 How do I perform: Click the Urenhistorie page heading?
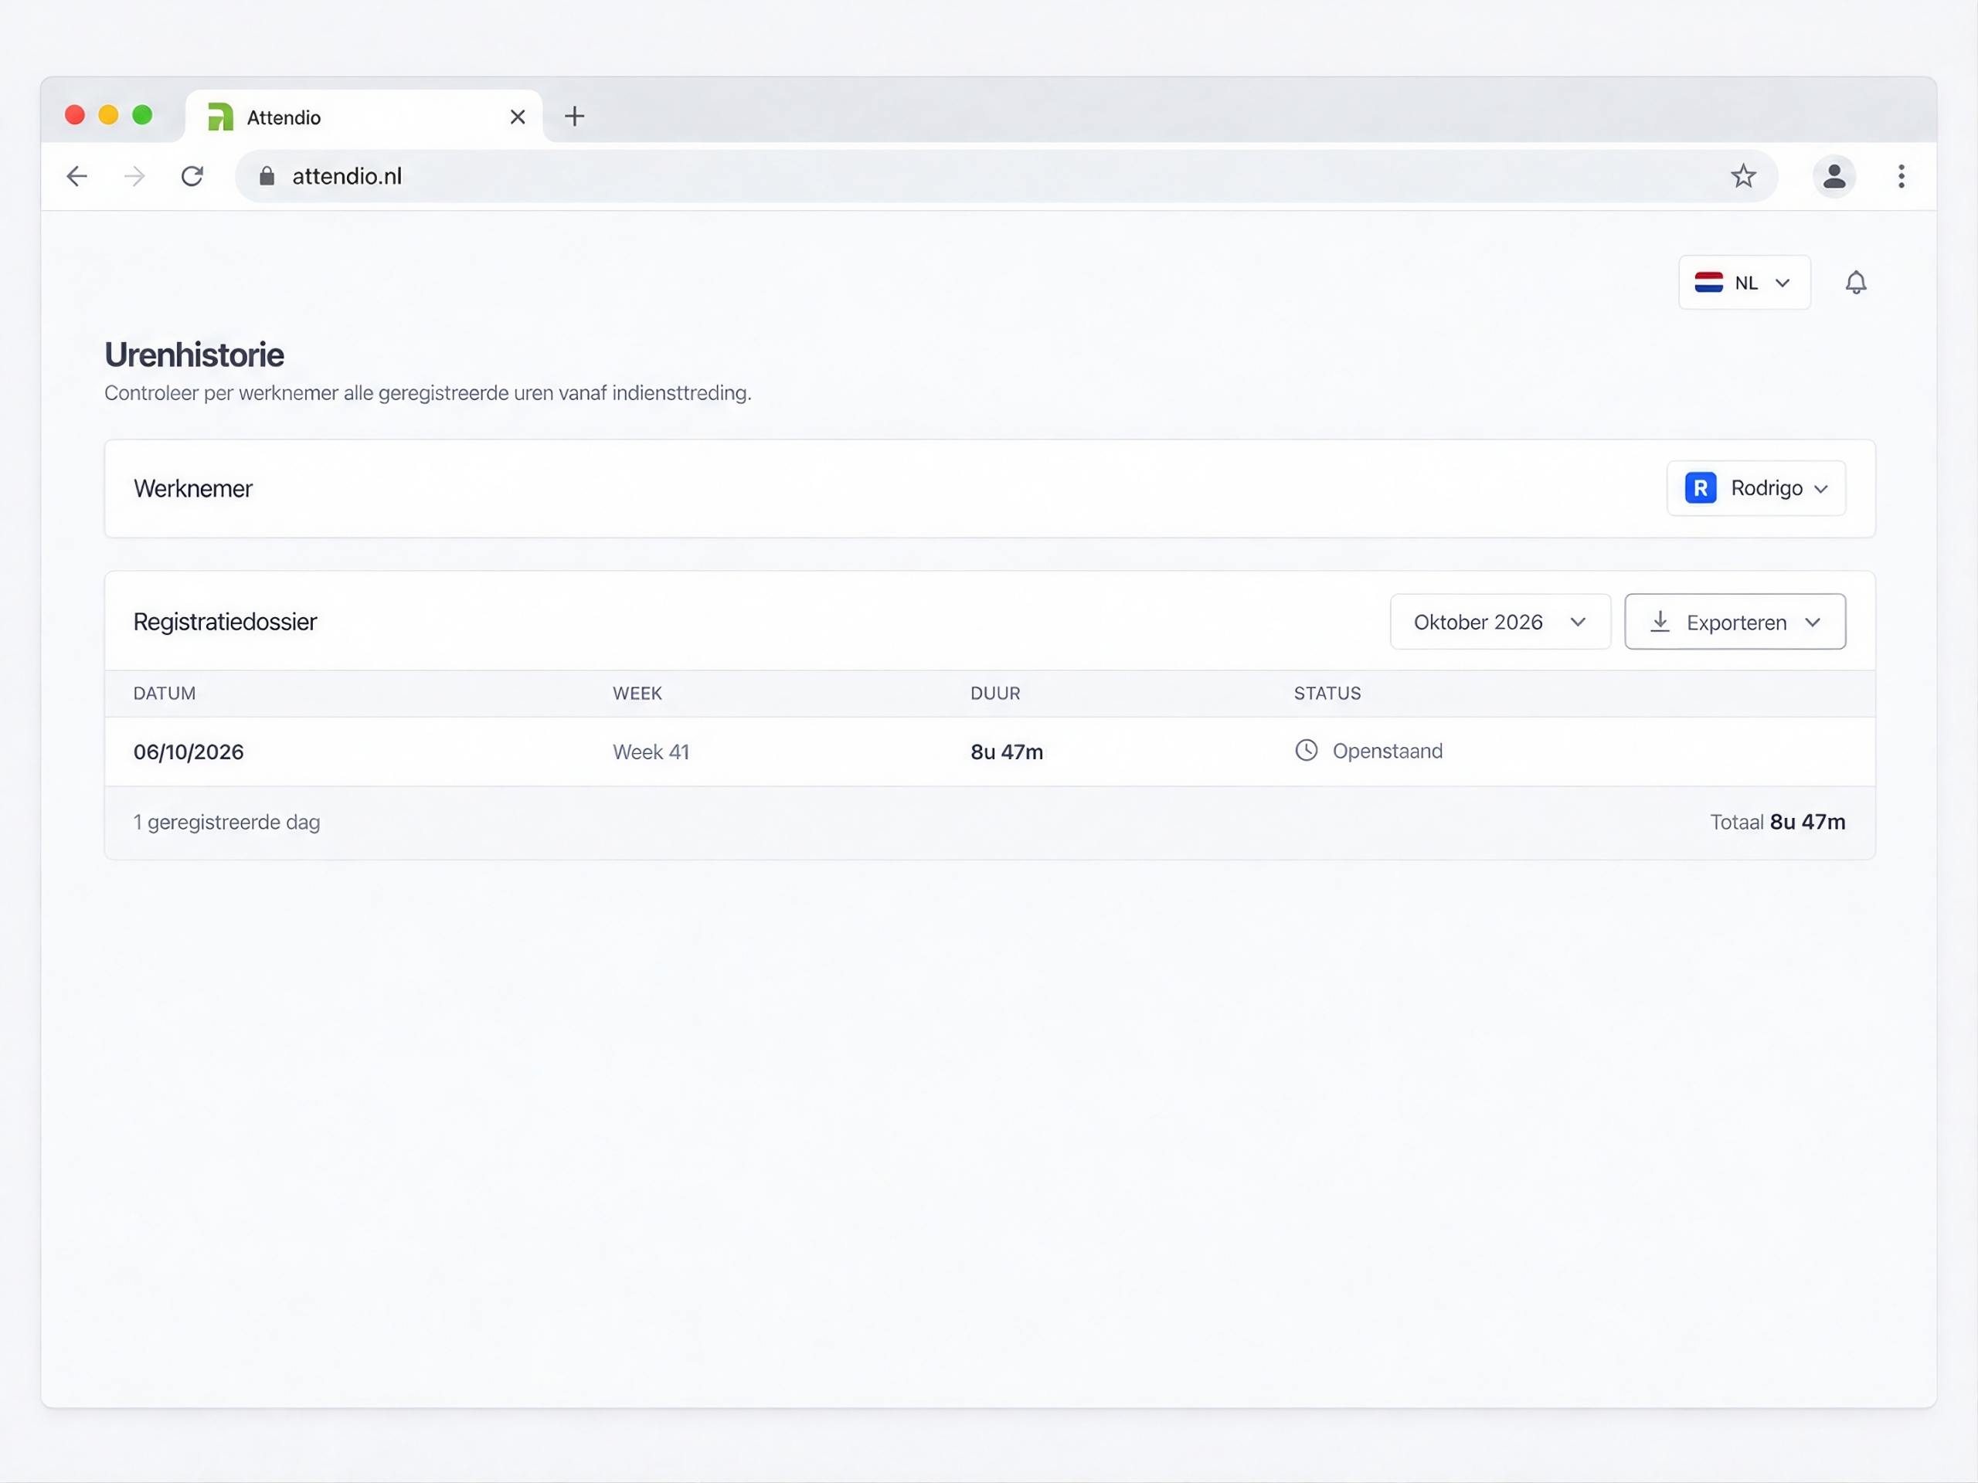coord(194,355)
